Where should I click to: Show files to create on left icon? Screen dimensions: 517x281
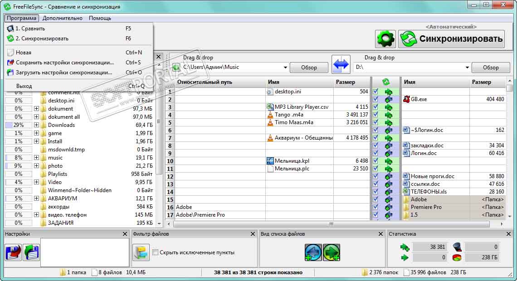tap(313, 252)
